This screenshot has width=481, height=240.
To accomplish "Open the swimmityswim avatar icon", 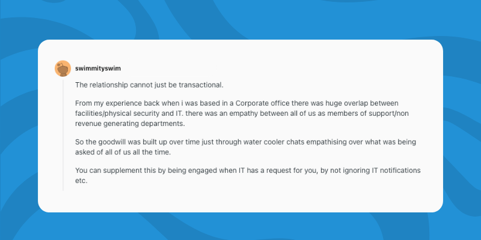I will (x=63, y=68).
